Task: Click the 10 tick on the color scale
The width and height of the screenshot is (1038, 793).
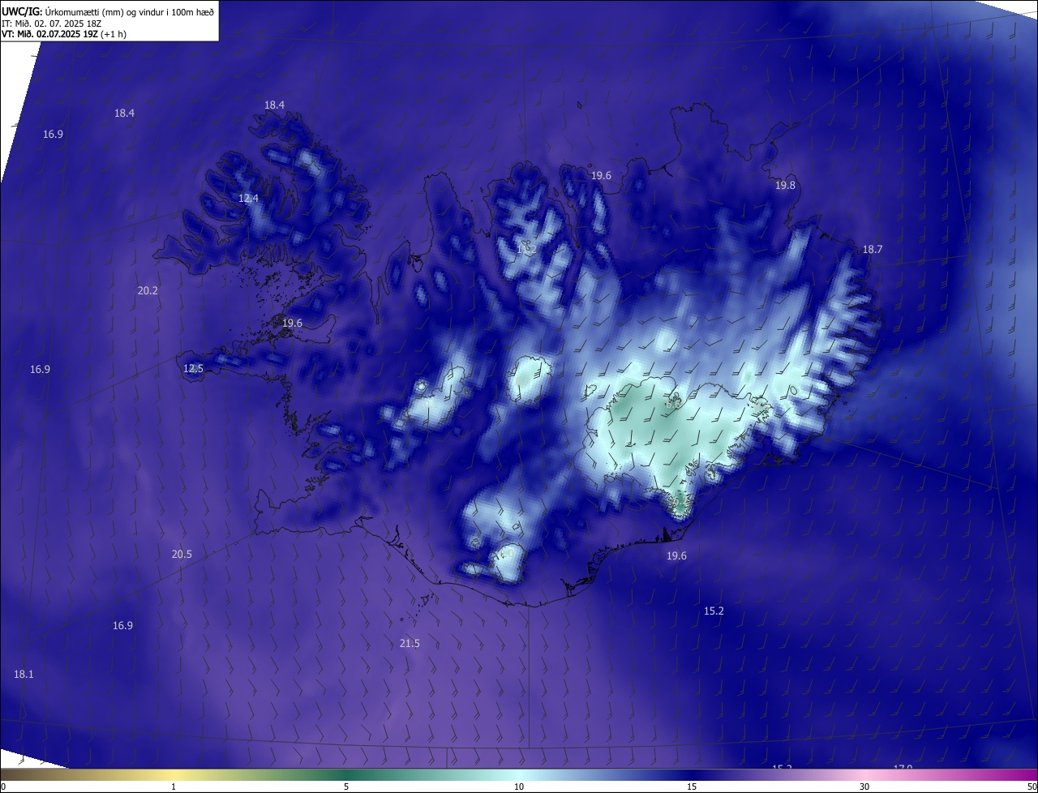Action: tap(519, 787)
